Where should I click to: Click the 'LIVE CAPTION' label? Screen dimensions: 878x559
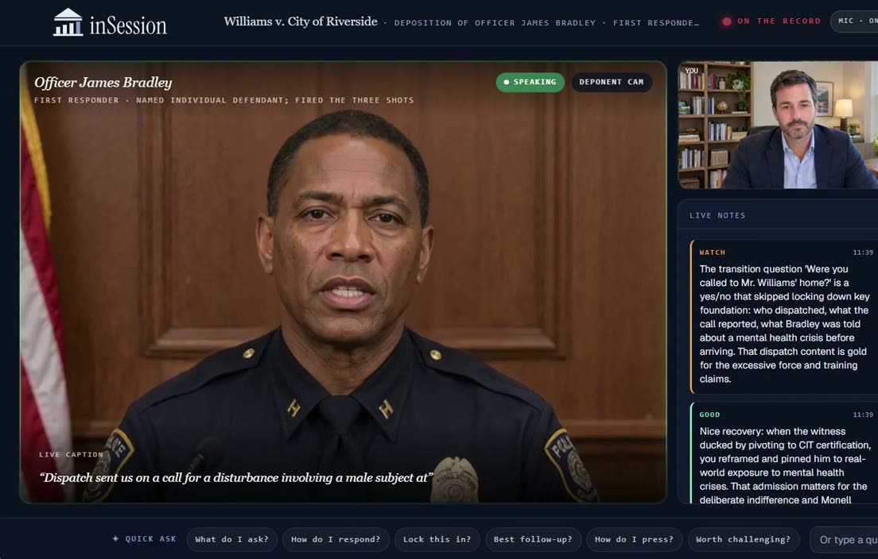[x=71, y=454]
